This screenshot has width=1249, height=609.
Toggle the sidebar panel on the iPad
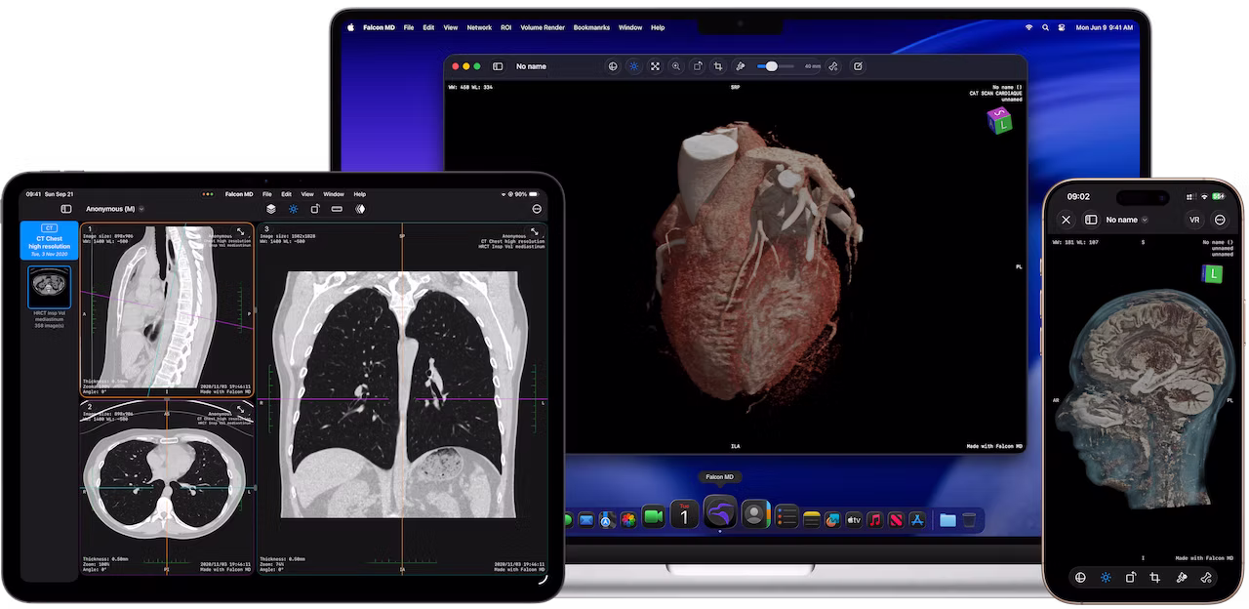(66, 209)
